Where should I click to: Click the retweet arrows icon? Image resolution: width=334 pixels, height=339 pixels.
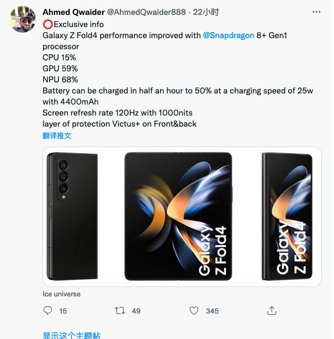point(119,311)
